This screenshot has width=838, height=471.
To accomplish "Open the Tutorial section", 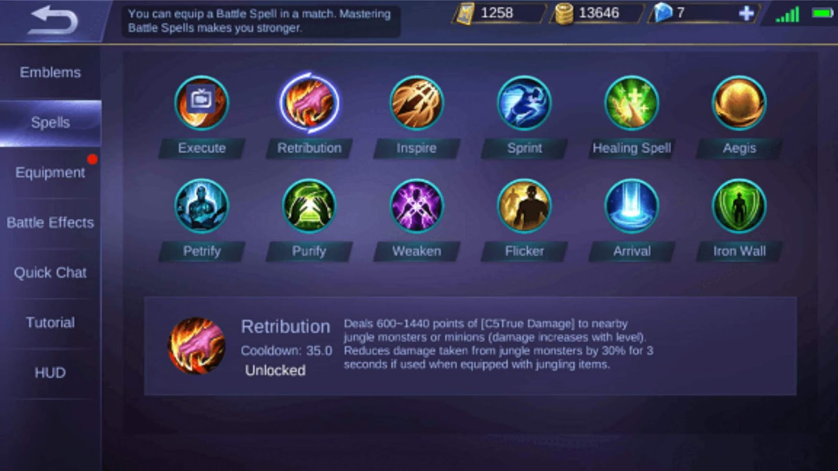I will pos(50,322).
